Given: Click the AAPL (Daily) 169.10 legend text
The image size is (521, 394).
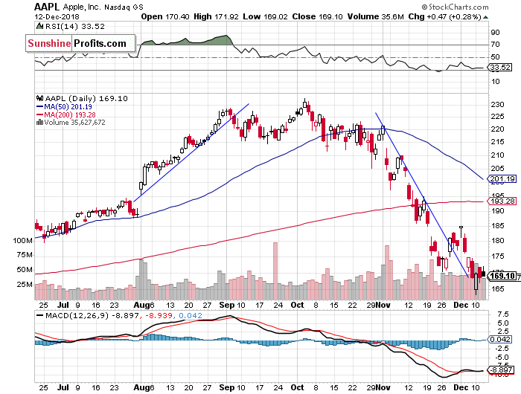Looking at the screenshot, I should pyautogui.click(x=86, y=99).
